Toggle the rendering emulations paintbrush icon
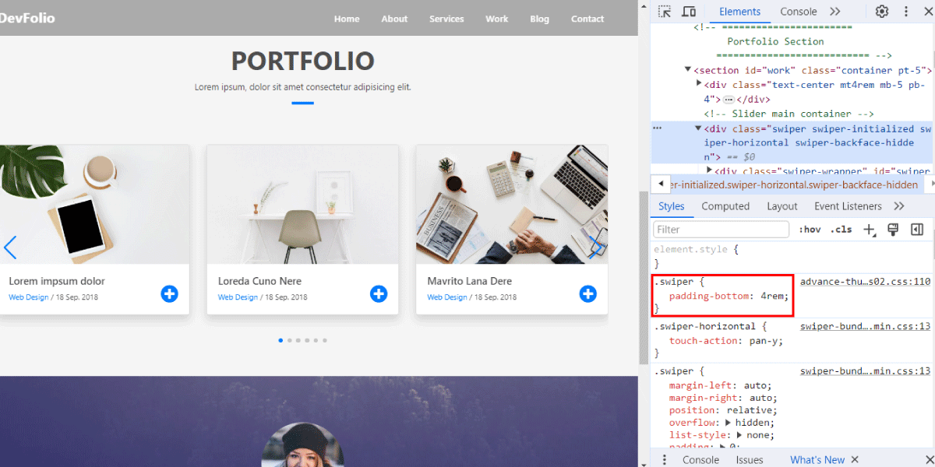This screenshot has width=935, height=467. [x=894, y=230]
